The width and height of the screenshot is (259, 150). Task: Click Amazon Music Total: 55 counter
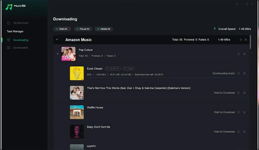pos(177,40)
